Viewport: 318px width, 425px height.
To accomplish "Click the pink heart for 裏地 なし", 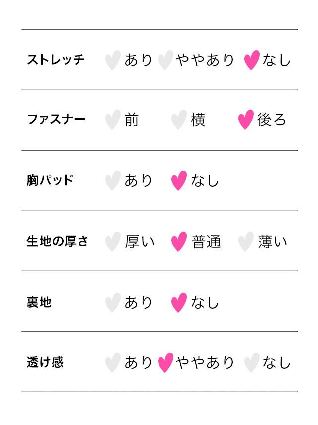I will (179, 303).
